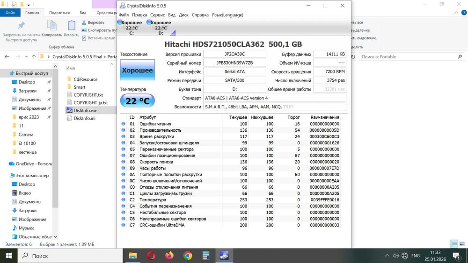Select the Скорость поиска attribute row
Image resolution: width=468 pixels, height=263 pixels.
pos(230,162)
